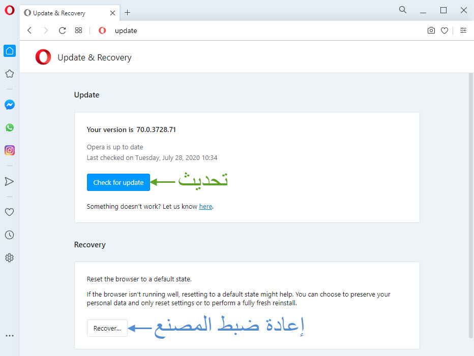
Task: Go forward to next page
Action: click(46, 30)
